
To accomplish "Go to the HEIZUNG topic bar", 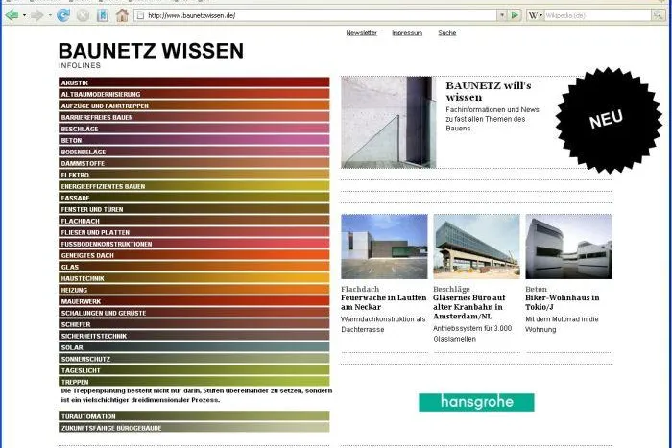I will tap(194, 290).
